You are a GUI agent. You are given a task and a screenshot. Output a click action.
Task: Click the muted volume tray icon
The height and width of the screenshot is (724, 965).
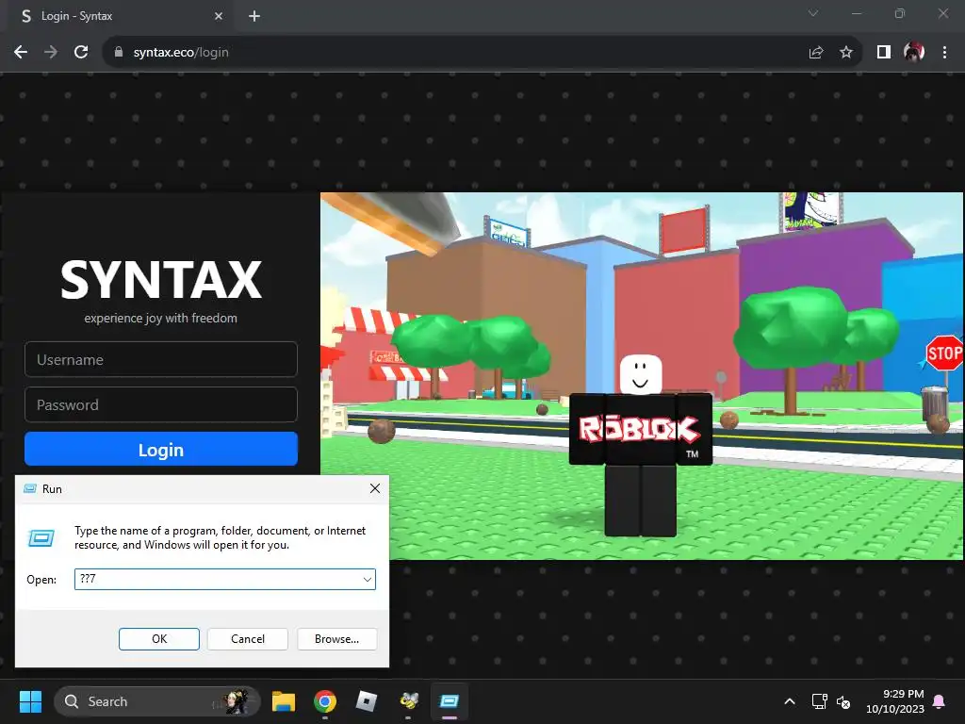[x=843, y=701]
